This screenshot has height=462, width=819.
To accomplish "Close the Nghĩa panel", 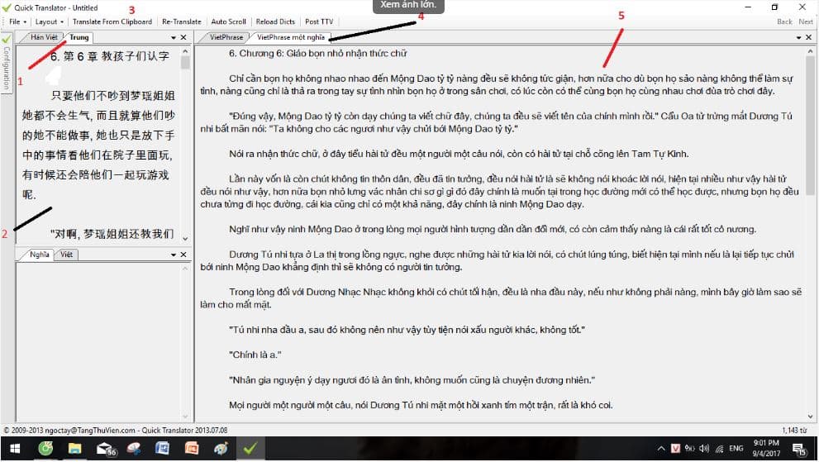I will click(x=183, y=255).
